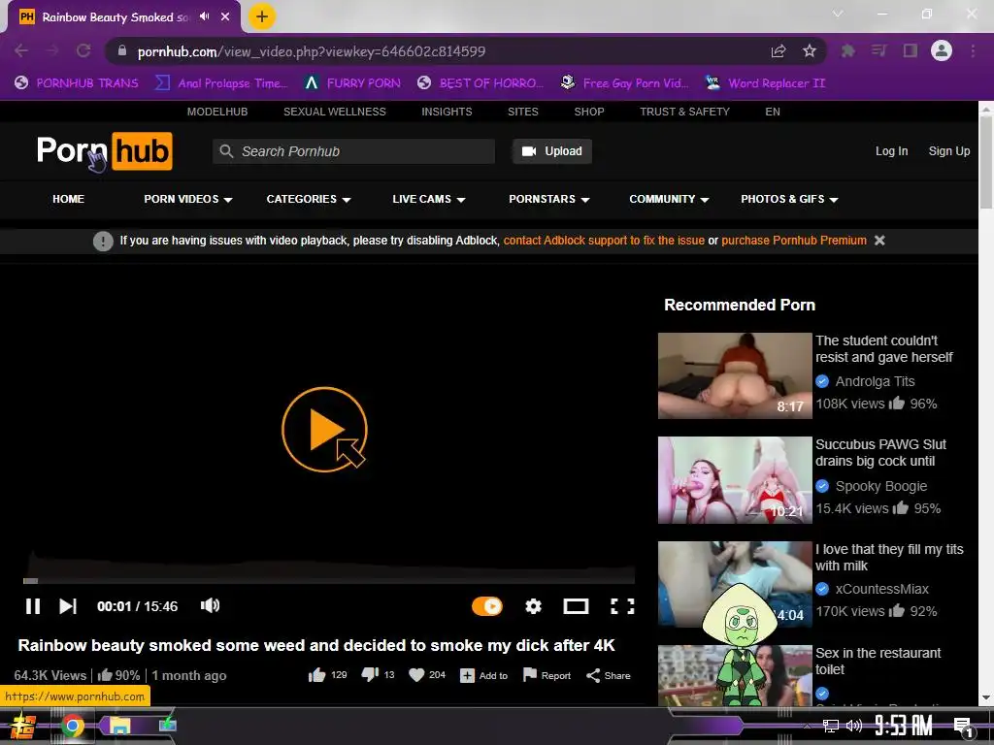This screenshot has height=745, width=994.
Task: Open the SHOP top link
Action: 589,112
